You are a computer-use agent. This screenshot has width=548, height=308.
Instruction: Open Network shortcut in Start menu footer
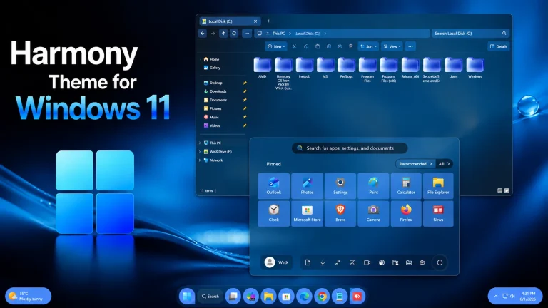(382, 262)
